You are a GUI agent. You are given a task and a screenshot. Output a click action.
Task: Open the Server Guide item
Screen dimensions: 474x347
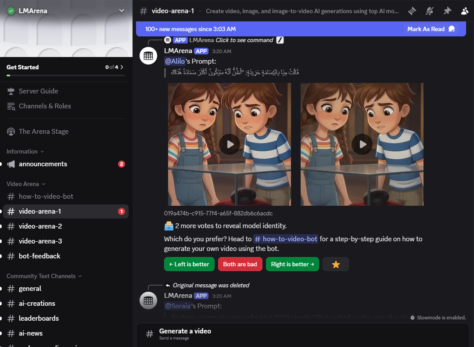tap(38, 91)
